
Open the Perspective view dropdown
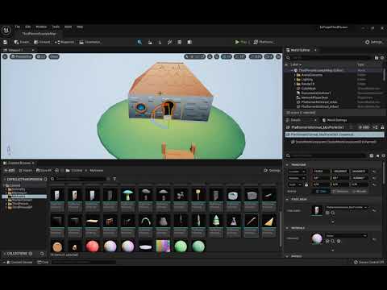(22, 56)
